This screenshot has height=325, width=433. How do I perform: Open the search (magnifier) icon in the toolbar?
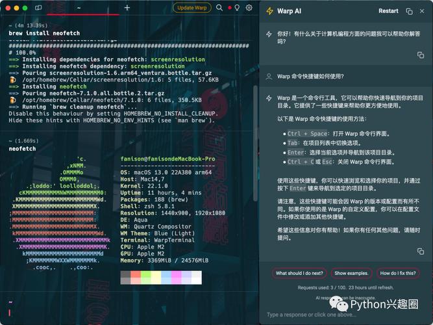[x=219, y=8]
